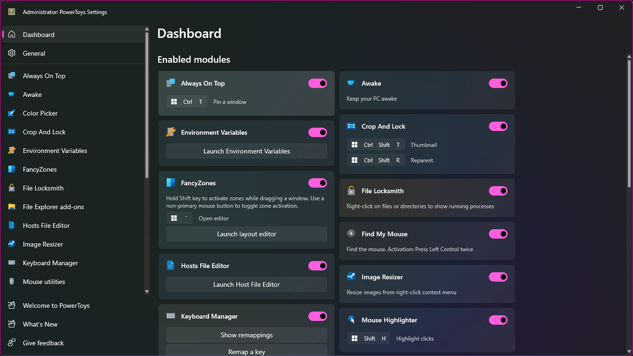This screenshot has height=356, width=633.
Task: Click the "Keep your PC awake" description
Action: coord(372,99)
